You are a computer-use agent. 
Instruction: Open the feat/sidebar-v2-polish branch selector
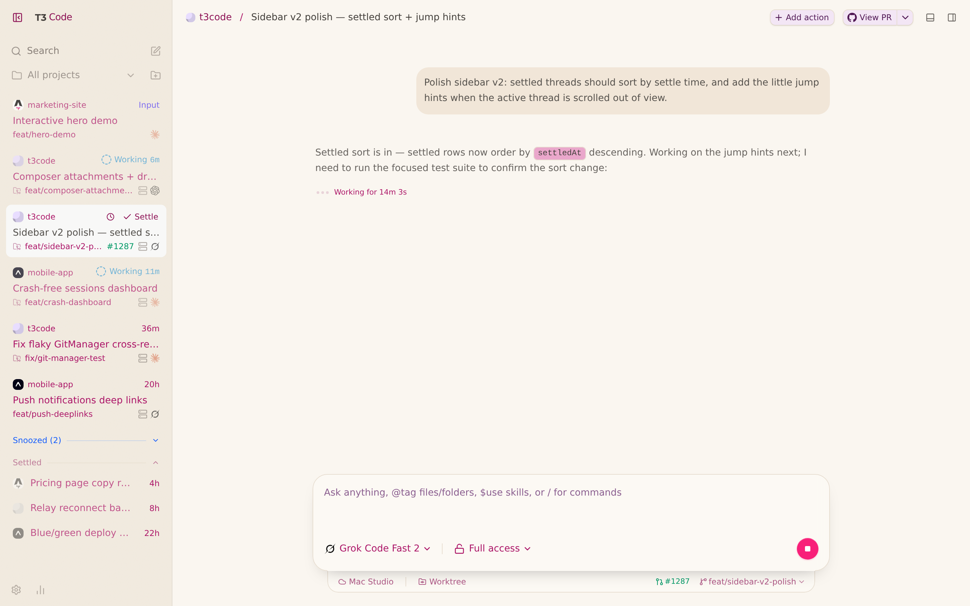752,581
